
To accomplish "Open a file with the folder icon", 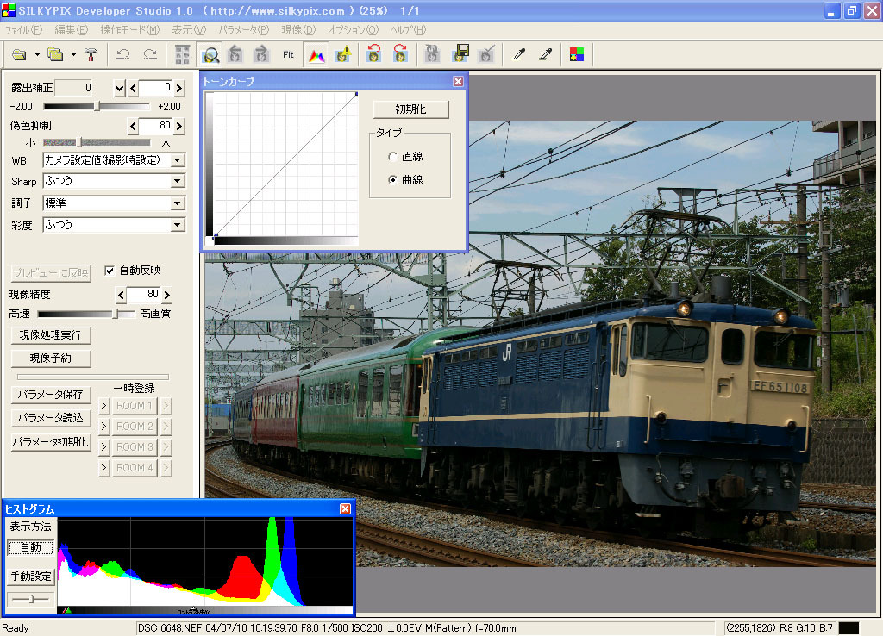I will 19,54.
